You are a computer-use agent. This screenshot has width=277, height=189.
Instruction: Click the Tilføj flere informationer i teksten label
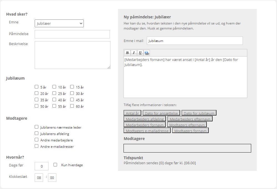tap(150, 105)
